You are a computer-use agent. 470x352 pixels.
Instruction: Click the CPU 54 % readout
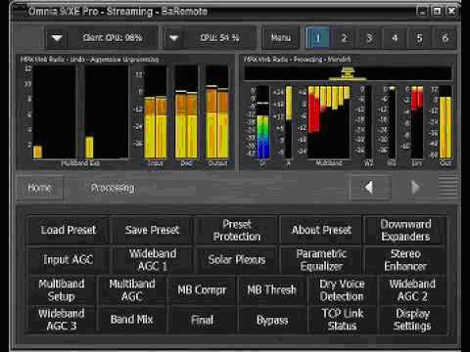[x=219, y=38]
